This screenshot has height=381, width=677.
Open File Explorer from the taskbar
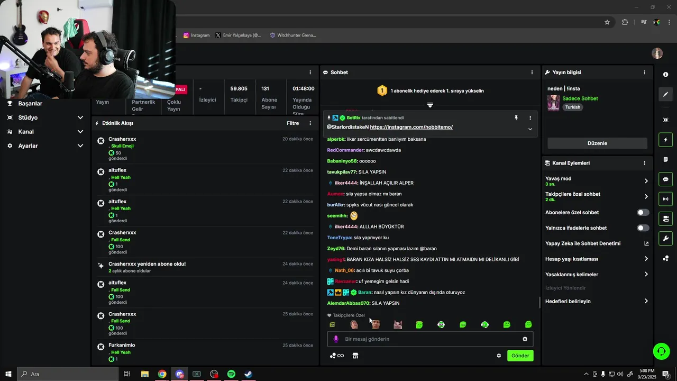point(144,374)
